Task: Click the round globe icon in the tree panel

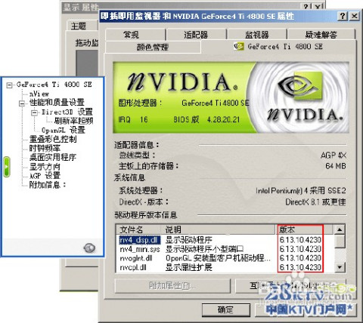Action: click(89, 248)
